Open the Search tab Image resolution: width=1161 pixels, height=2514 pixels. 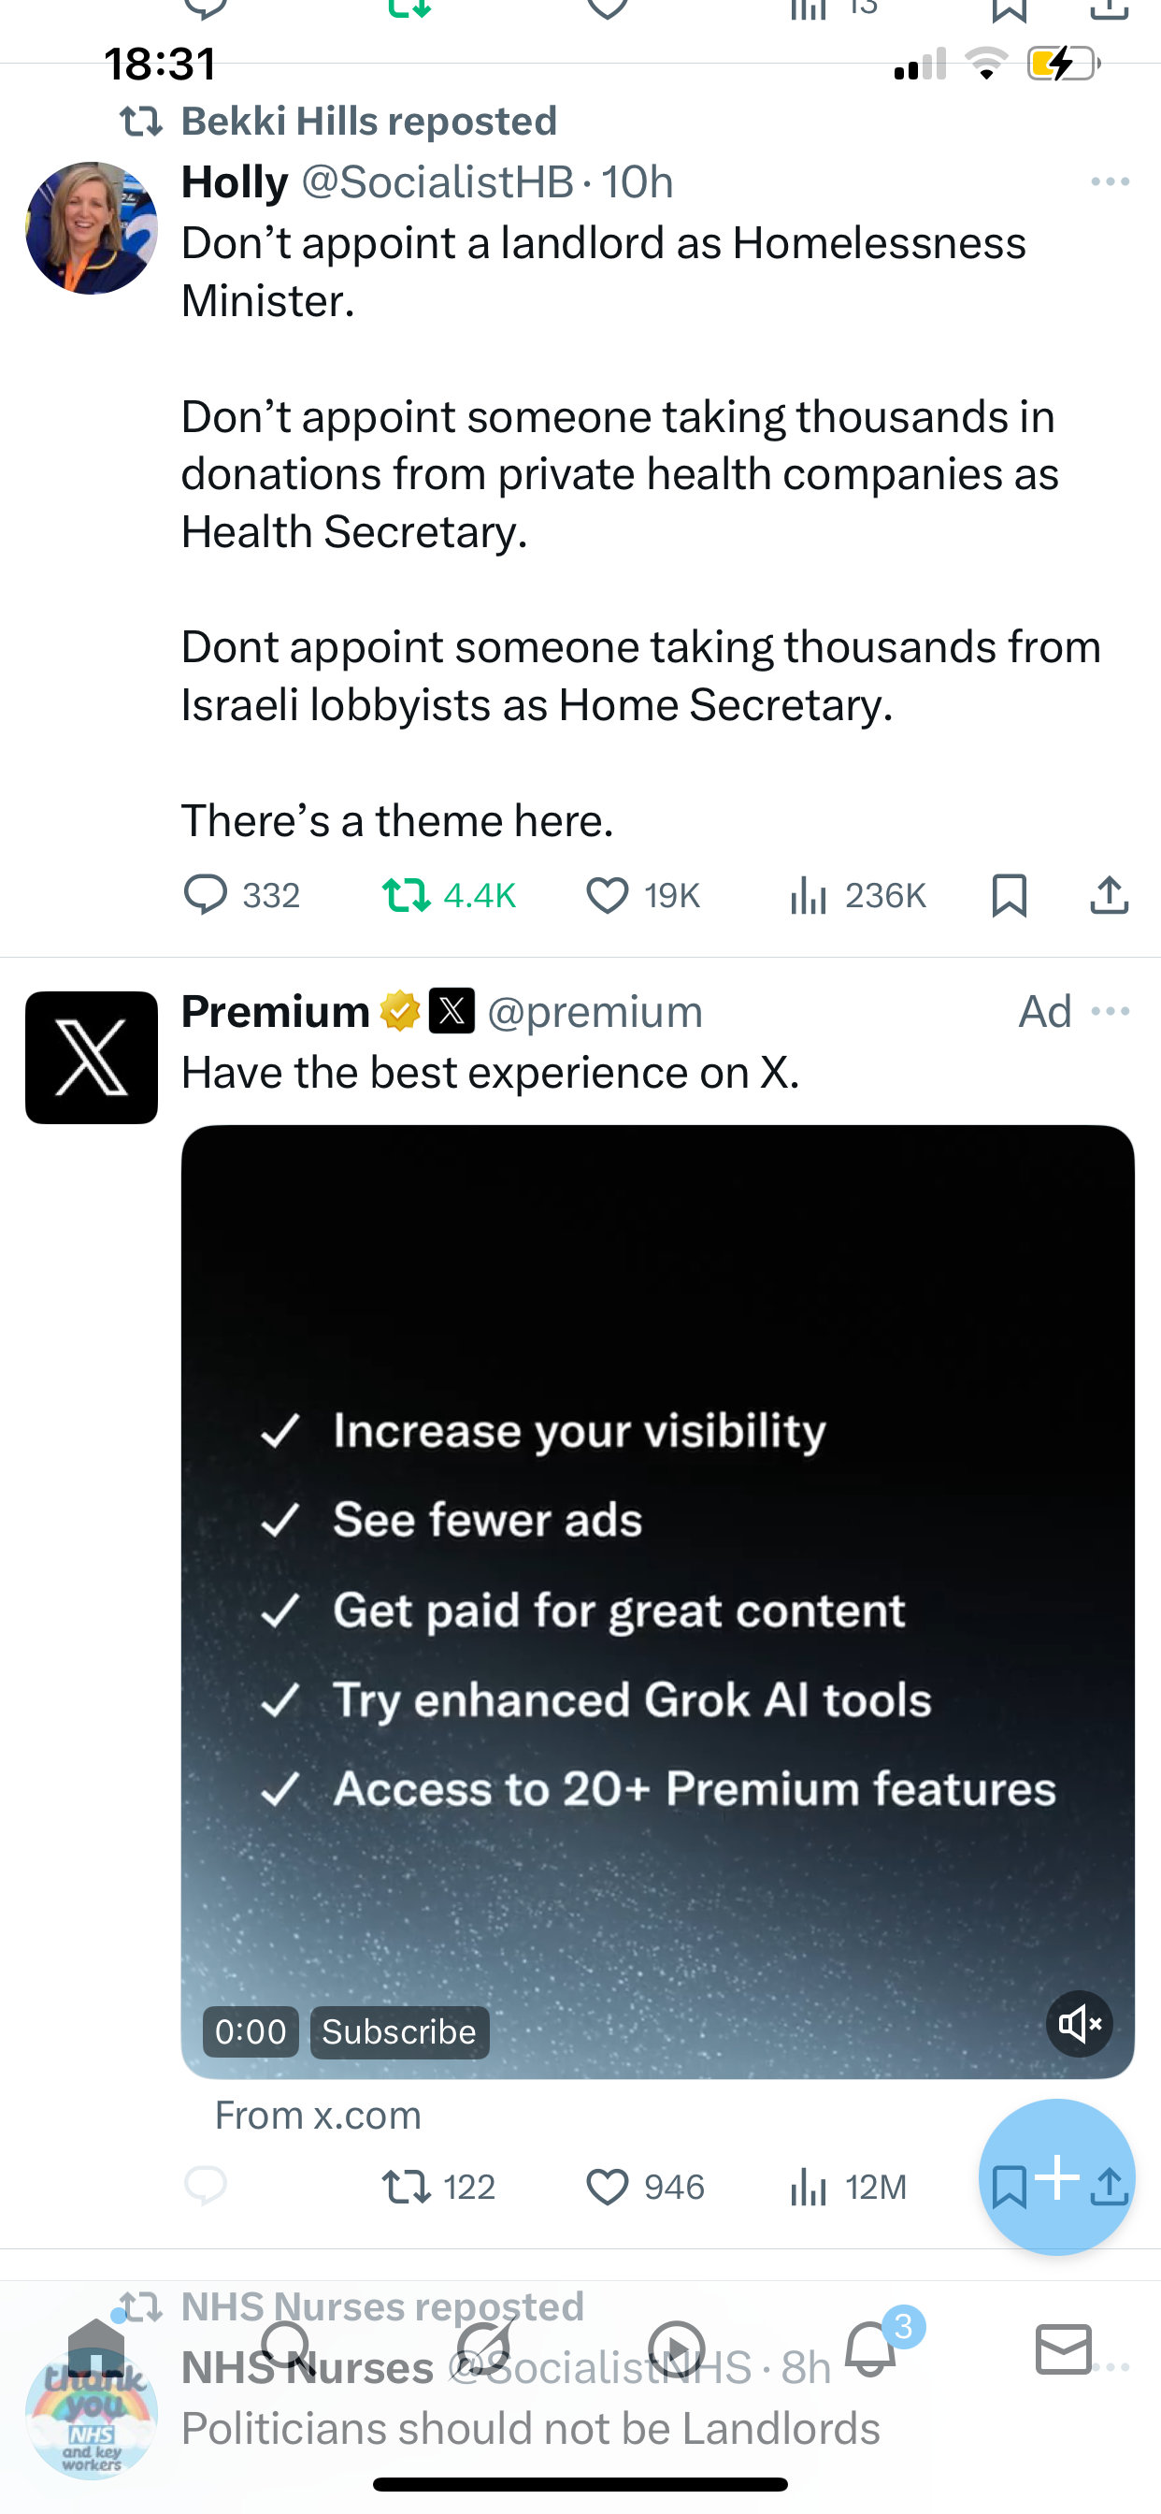pyautogui.click(x=288, y=2348)
